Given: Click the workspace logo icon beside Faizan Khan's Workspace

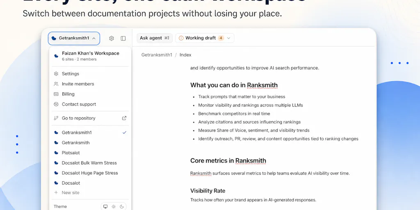Looking at the screenshot, I should [56, 56].
